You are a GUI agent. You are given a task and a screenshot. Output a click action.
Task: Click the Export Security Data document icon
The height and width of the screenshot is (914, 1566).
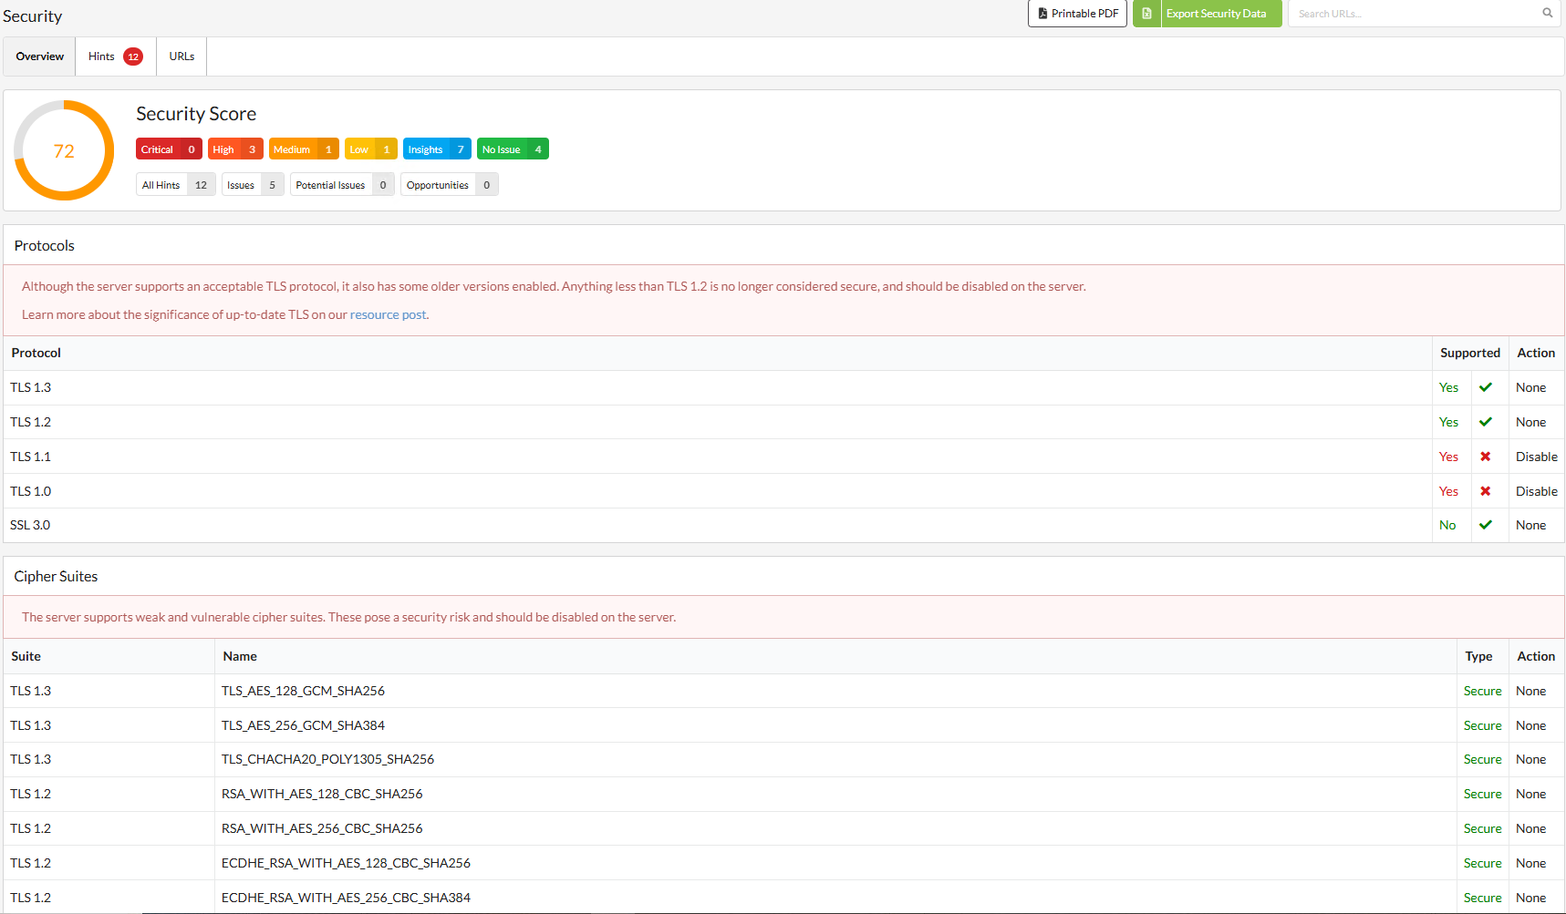[x=1147, y=14]
